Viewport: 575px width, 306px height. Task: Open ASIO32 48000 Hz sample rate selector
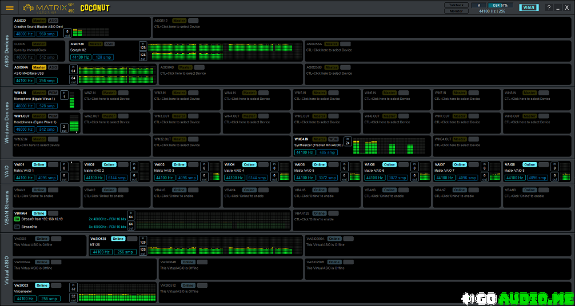pyautogui.click(x=25, y=34)
